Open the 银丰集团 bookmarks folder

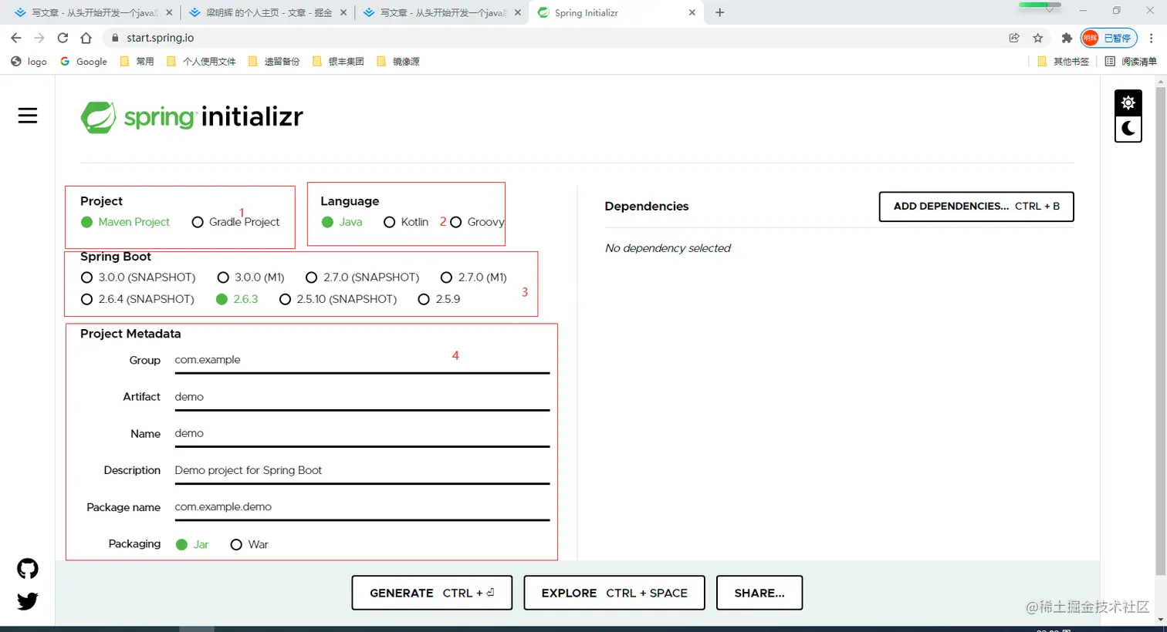tap(338, 62)
